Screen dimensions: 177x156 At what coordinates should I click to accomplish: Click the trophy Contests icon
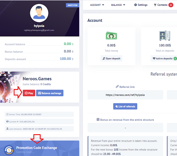click(155, 5)
